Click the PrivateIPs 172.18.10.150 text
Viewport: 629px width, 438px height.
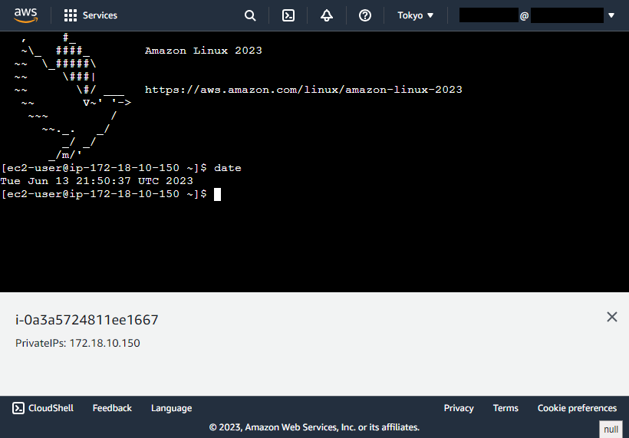(77, 343)
